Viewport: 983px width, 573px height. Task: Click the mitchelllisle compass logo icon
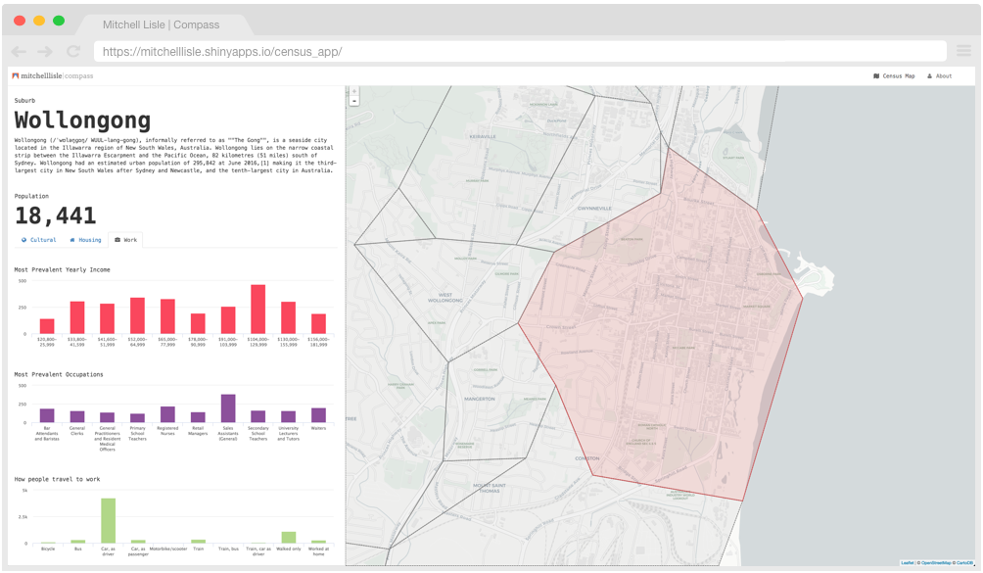[14, 75]
